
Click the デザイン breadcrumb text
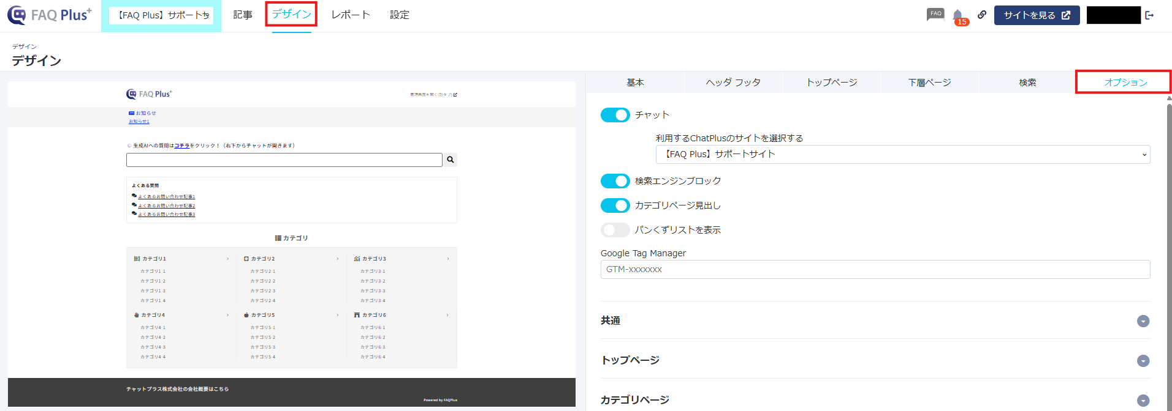click(x=25, y=46)
